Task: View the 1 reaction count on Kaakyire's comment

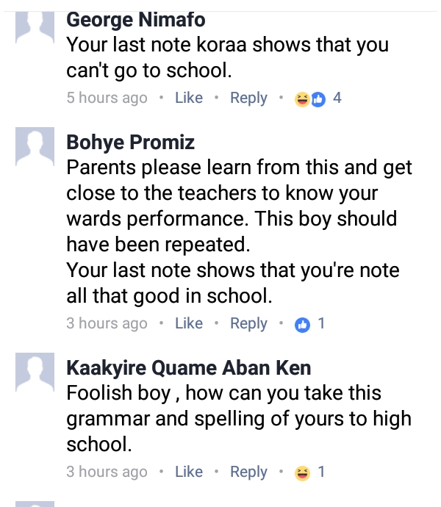Action: (321, 472)
